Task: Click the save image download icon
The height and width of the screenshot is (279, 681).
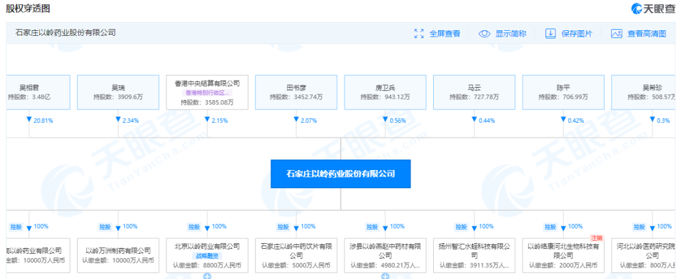Action: (550, 33)
